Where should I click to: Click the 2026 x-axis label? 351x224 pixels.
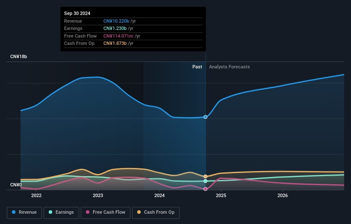pyautogui.click(x=283, y=196)
